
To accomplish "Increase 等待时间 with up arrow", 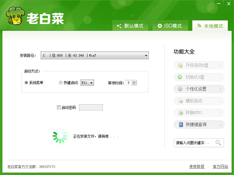I will (x=134, y=81).
